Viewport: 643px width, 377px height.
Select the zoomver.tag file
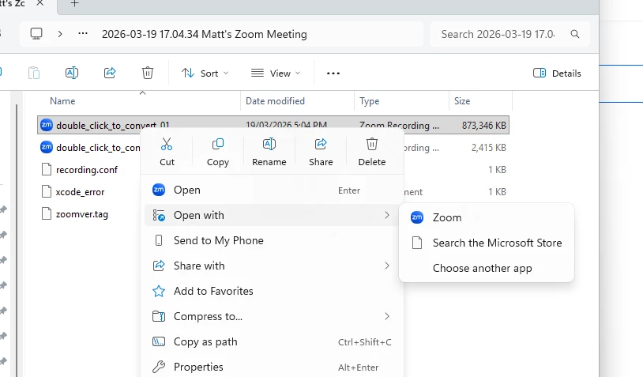(x=82, y=214)
